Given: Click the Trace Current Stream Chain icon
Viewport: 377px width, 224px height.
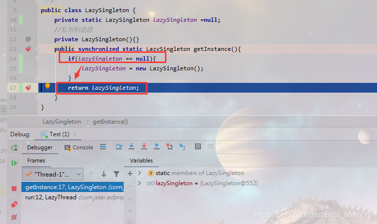Looking at the screenshot, I should [x=211, y=146].
